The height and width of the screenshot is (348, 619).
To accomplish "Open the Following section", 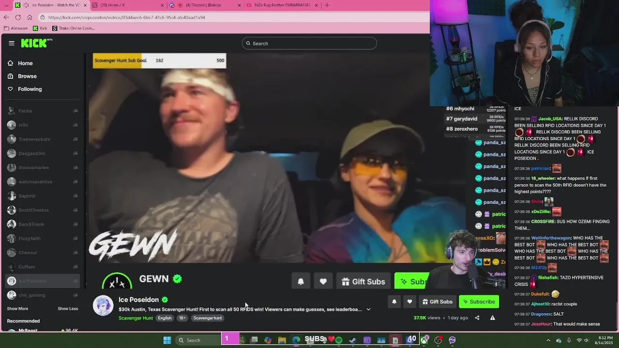I will click(25, 89).
